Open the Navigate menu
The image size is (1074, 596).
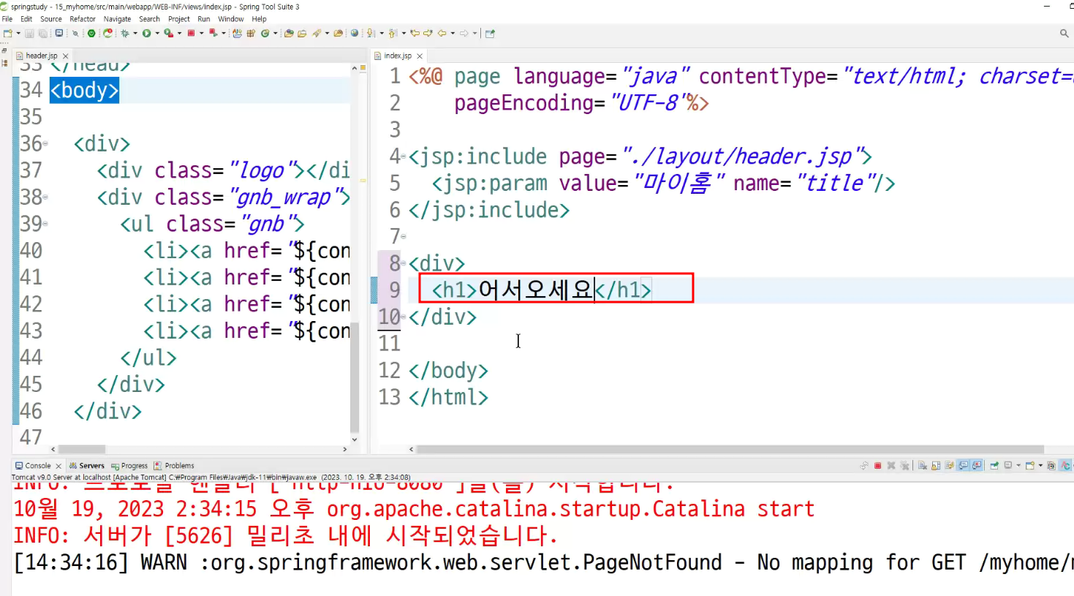point(117,19)
